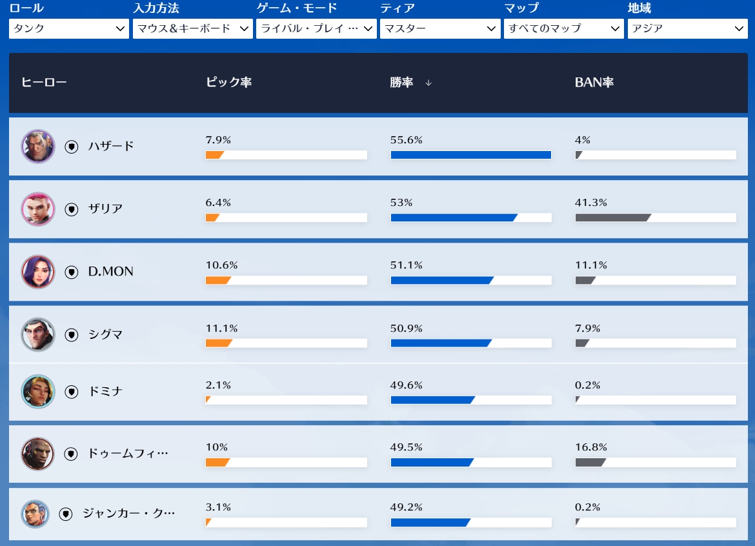This screenshot has height=546, width=755.
Task: Open the 入力方法 dropdown showing マウス&キーボード
Action: (192, 28)
